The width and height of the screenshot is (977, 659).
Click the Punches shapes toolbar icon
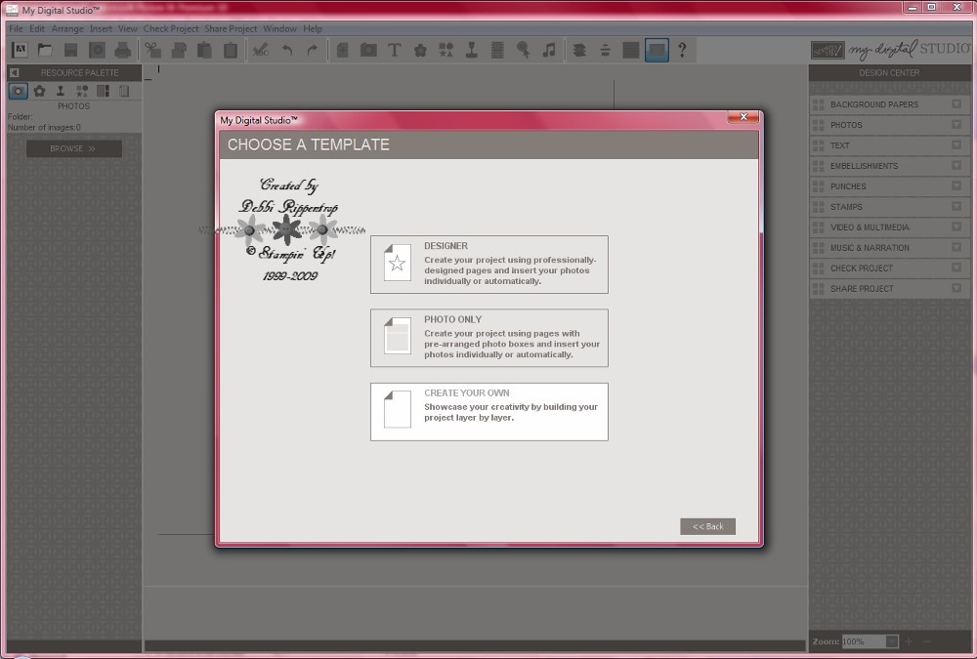446,50
